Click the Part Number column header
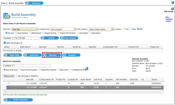 pos(121,80)
